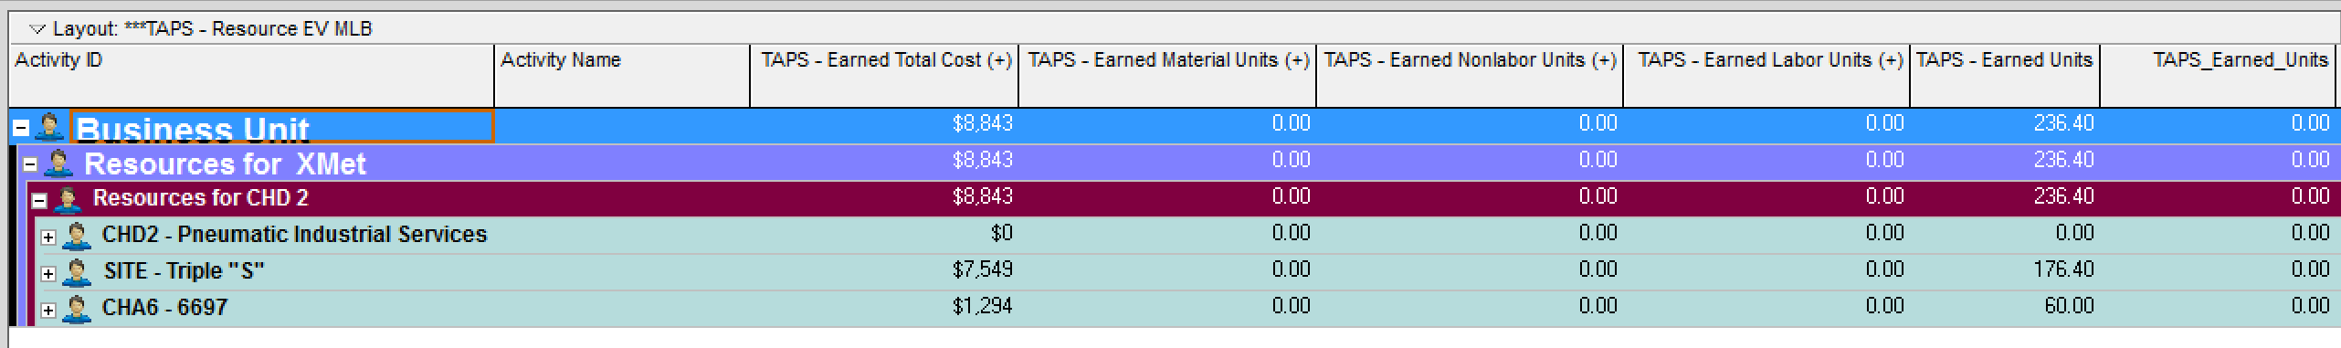The image size is (2341, 348).
Task: Click the 176.40 earned units cell
Action: pos(2005,270)
